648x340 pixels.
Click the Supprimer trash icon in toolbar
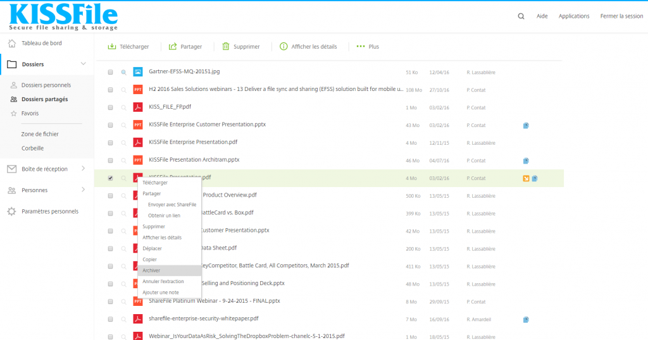tap(226, 47)
